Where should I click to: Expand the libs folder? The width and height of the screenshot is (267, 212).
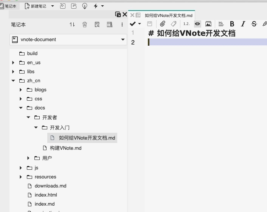(13, 72)
